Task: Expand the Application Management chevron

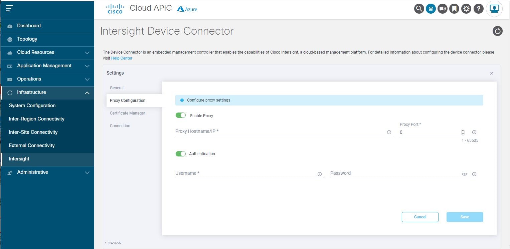Action: [x=87, y=66]
